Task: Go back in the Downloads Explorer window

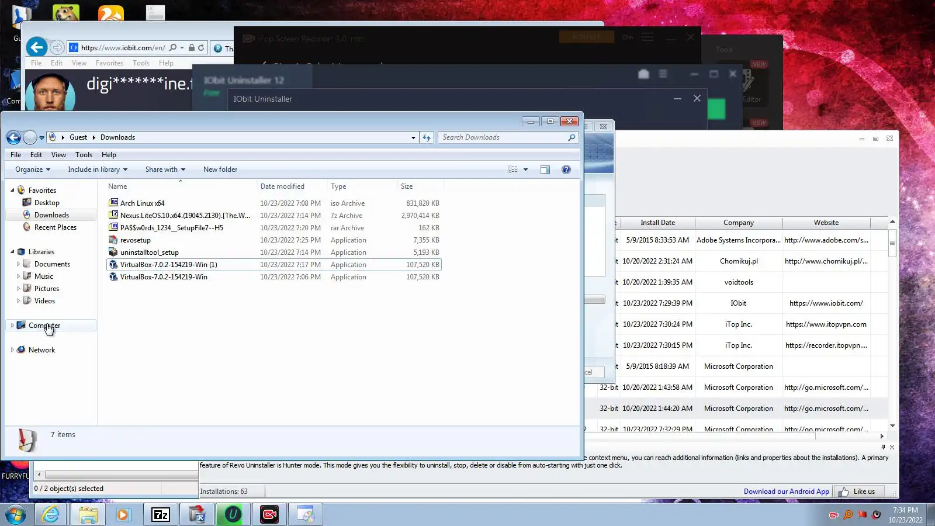Action: [x=13, y=137]
